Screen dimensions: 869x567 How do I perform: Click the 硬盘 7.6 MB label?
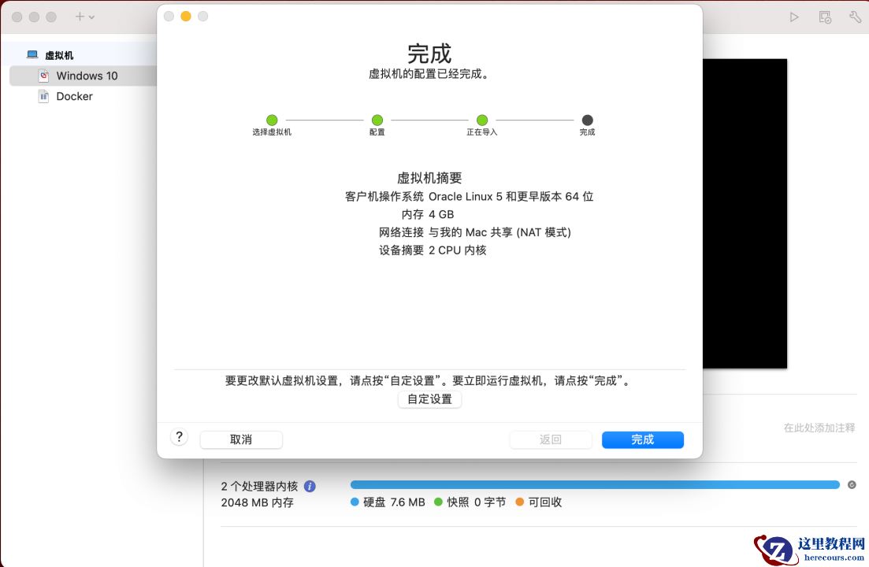(x=394, y=502)
